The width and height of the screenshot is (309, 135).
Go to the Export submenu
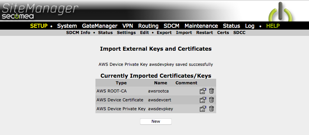click(164, 33)
